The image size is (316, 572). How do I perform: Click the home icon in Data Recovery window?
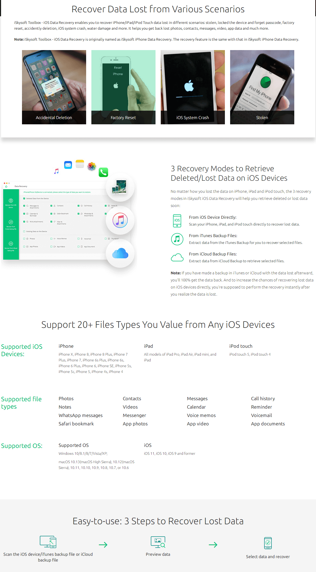pos(6,186)
